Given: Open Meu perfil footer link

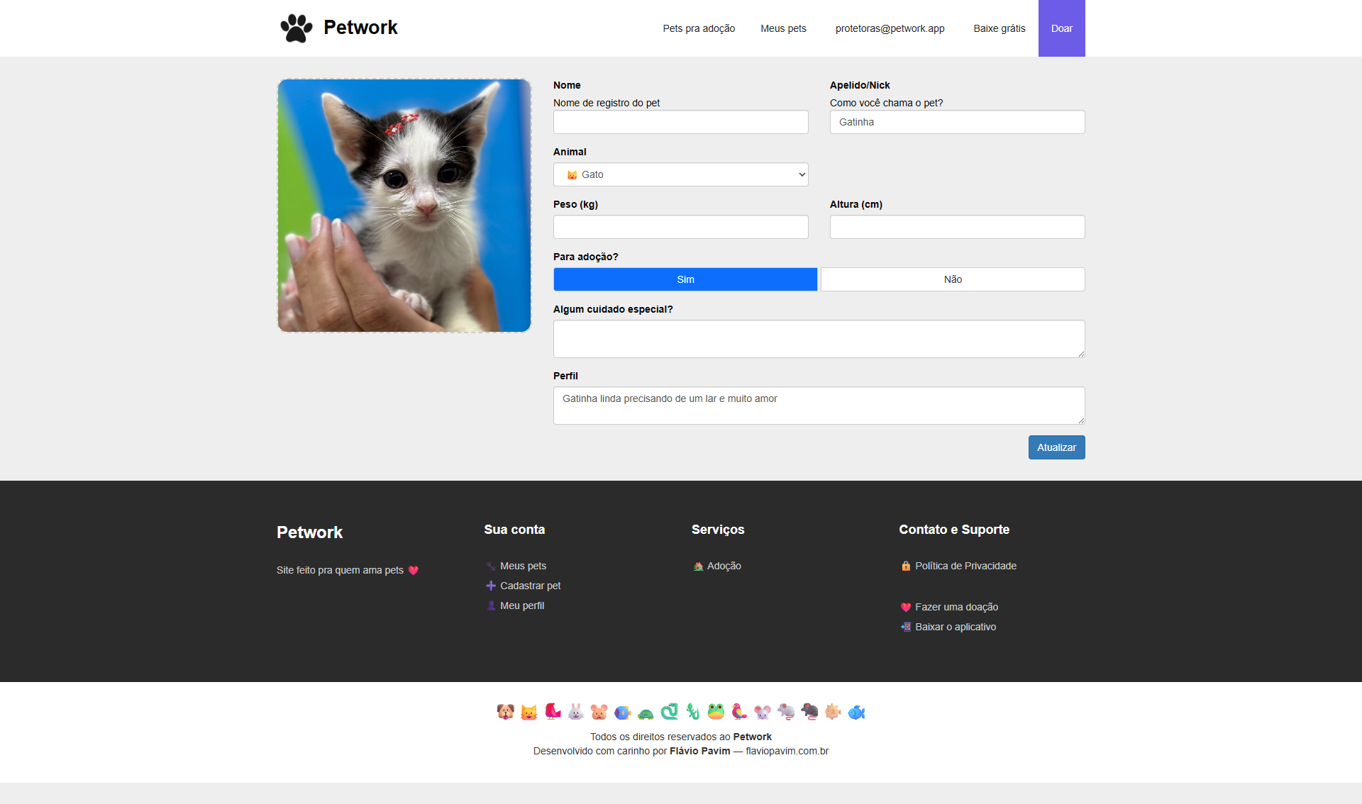Looking at the screenshot, I should tap(522, 605).
